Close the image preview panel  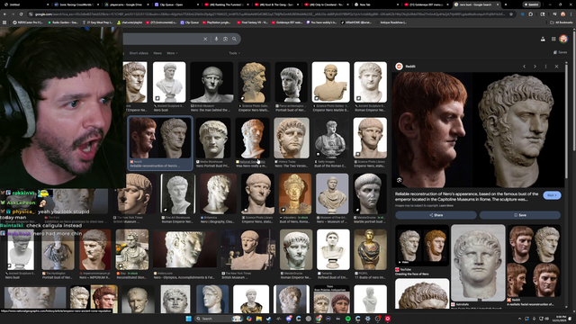(x=556, y=67)
